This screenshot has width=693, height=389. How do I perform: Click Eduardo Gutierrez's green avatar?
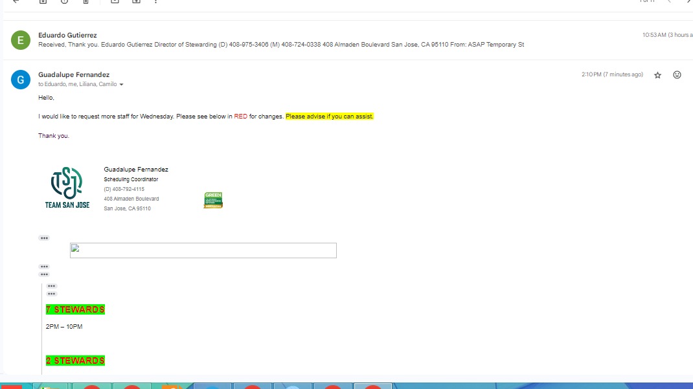21,40
